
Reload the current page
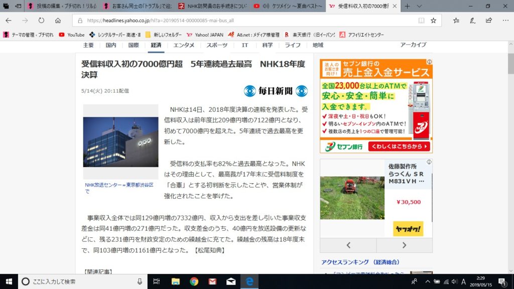click(41, 20)
